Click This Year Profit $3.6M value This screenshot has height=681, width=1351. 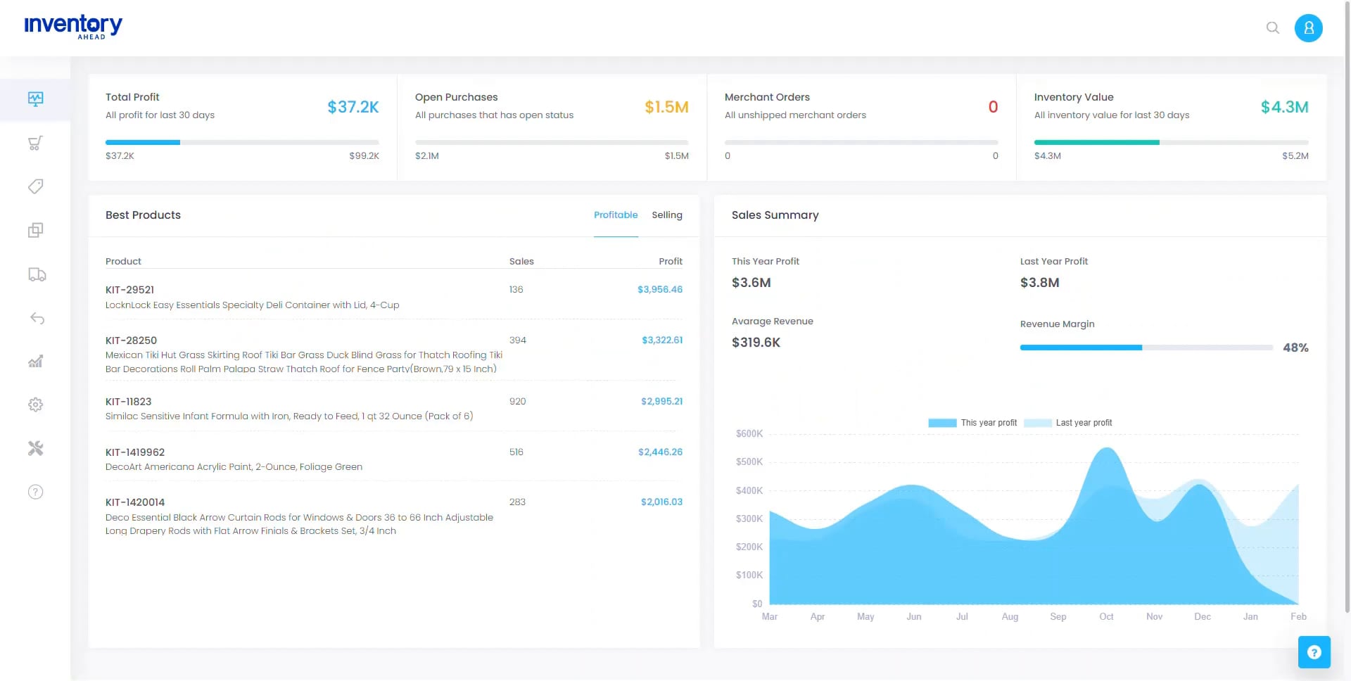tap(751, 283)
